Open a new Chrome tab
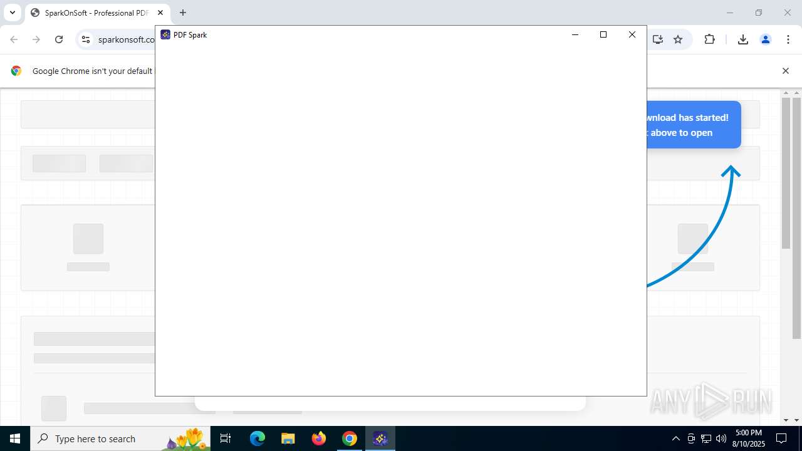 183,13
